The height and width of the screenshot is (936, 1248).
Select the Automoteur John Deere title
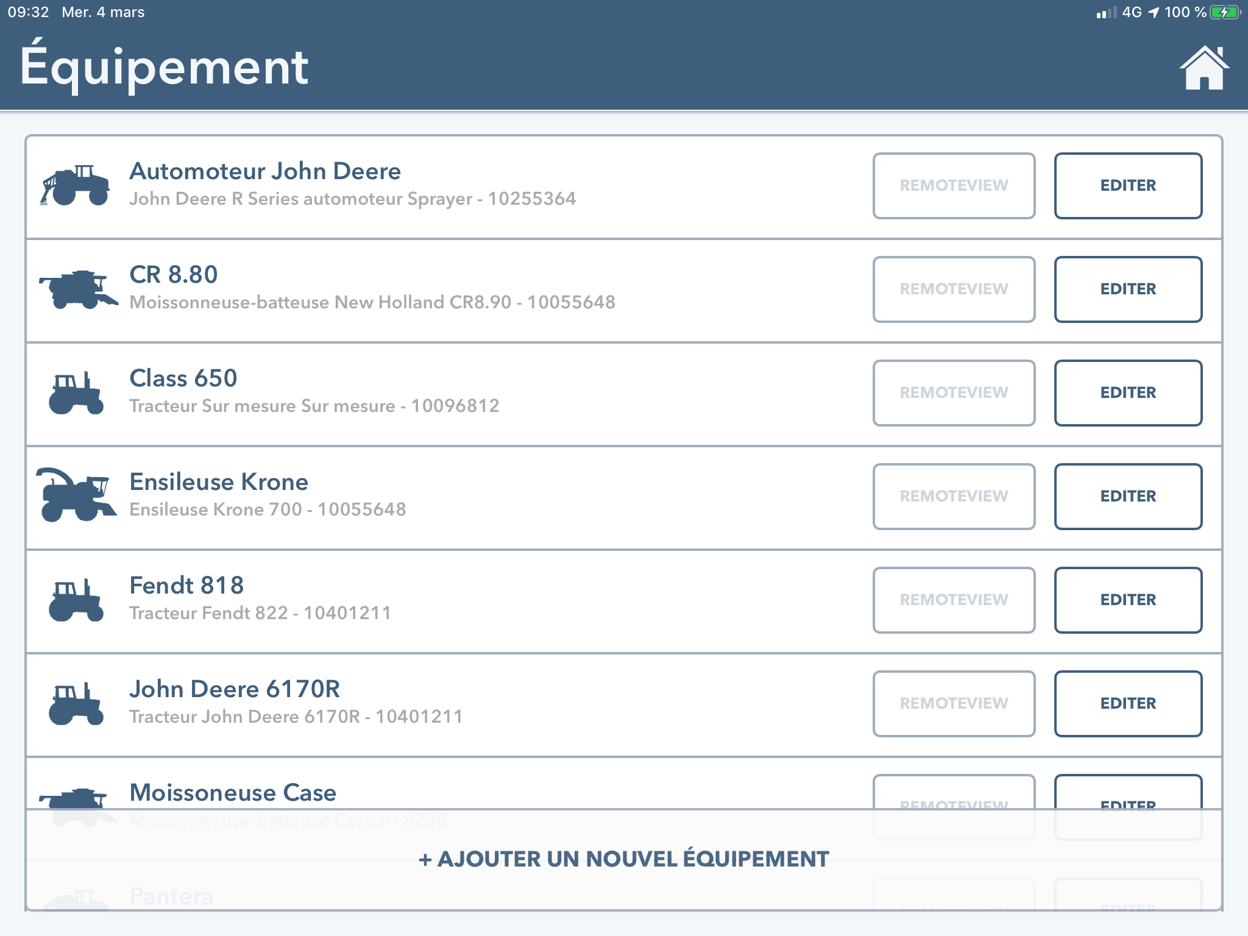[x=265, y=171]
